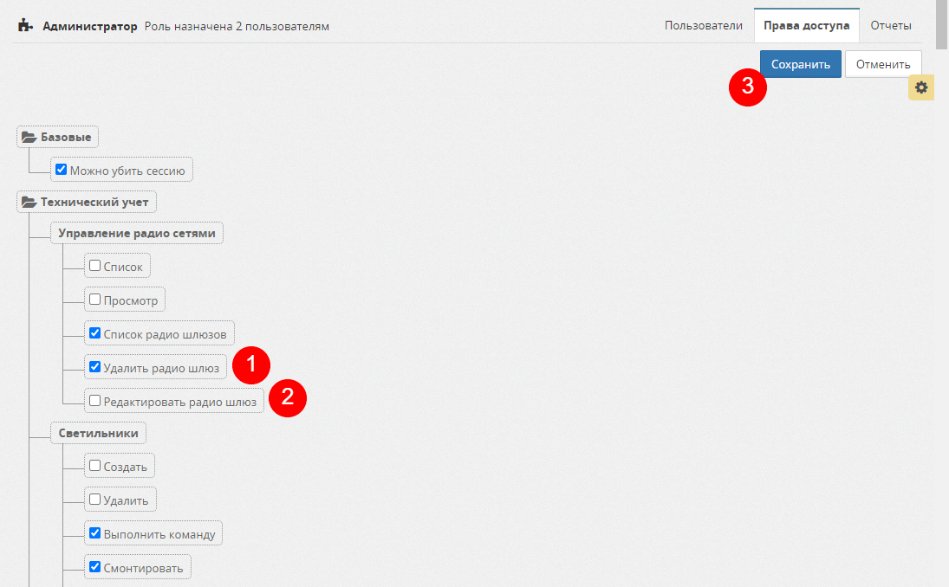949x587 pixels.
Task: Open the Отчеты tab
Action: tap(890, 26)
